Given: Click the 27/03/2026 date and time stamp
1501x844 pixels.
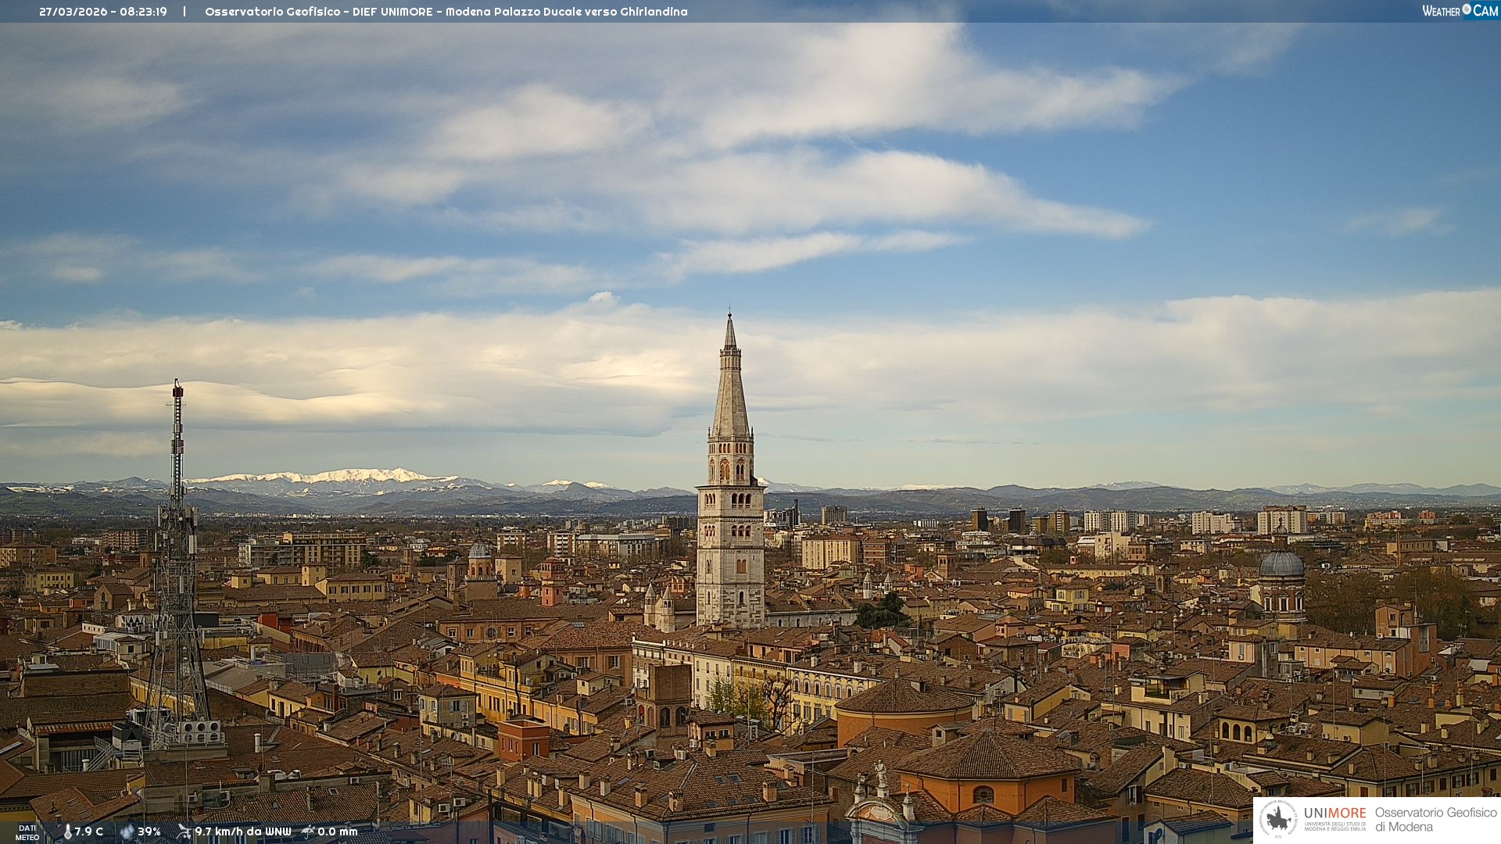Looking at the screenshot, I should tap(103, 12).
